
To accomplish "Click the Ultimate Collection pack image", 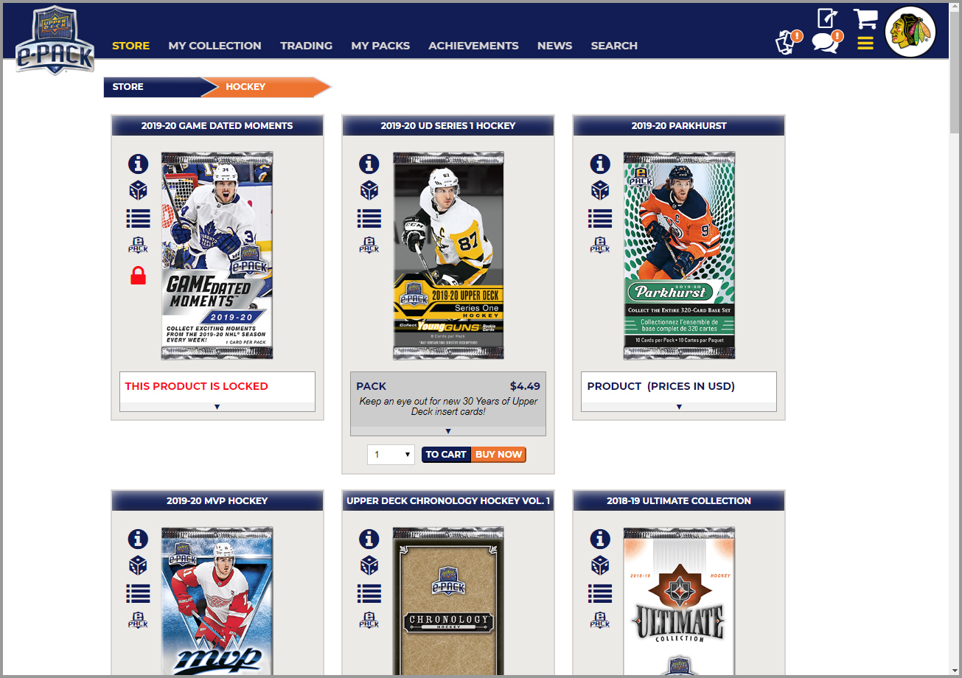I will (679, 601).
